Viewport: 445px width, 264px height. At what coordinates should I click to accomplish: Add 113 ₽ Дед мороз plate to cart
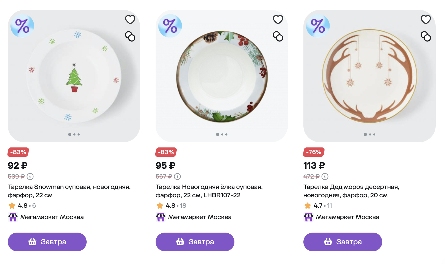pyautogui.click(x=343, y=242)
